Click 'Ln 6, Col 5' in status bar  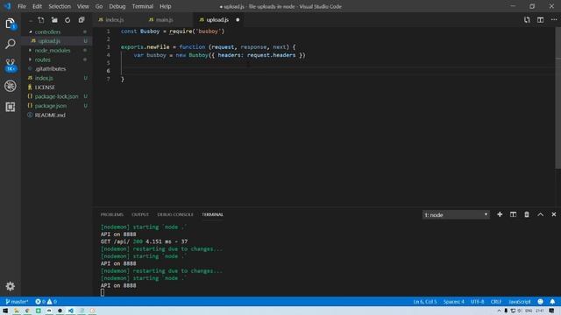coord(425,302)
